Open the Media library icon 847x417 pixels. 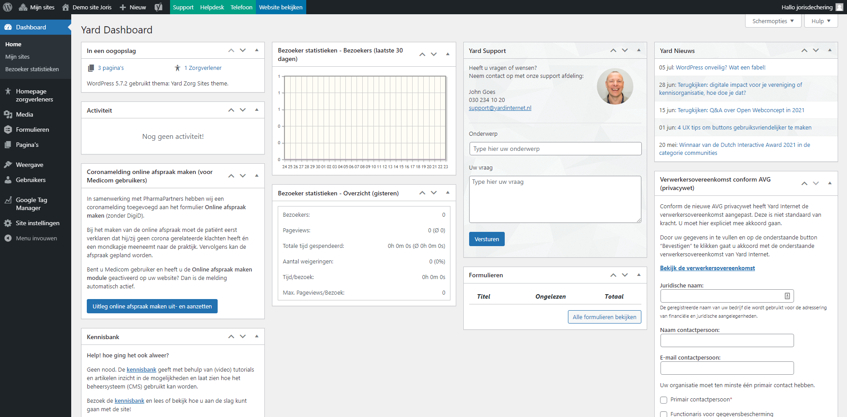[x=8, y=114]
